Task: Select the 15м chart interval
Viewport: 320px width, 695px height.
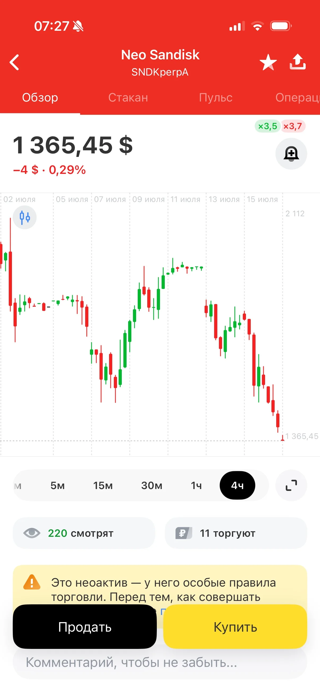Action: point(103,486)
